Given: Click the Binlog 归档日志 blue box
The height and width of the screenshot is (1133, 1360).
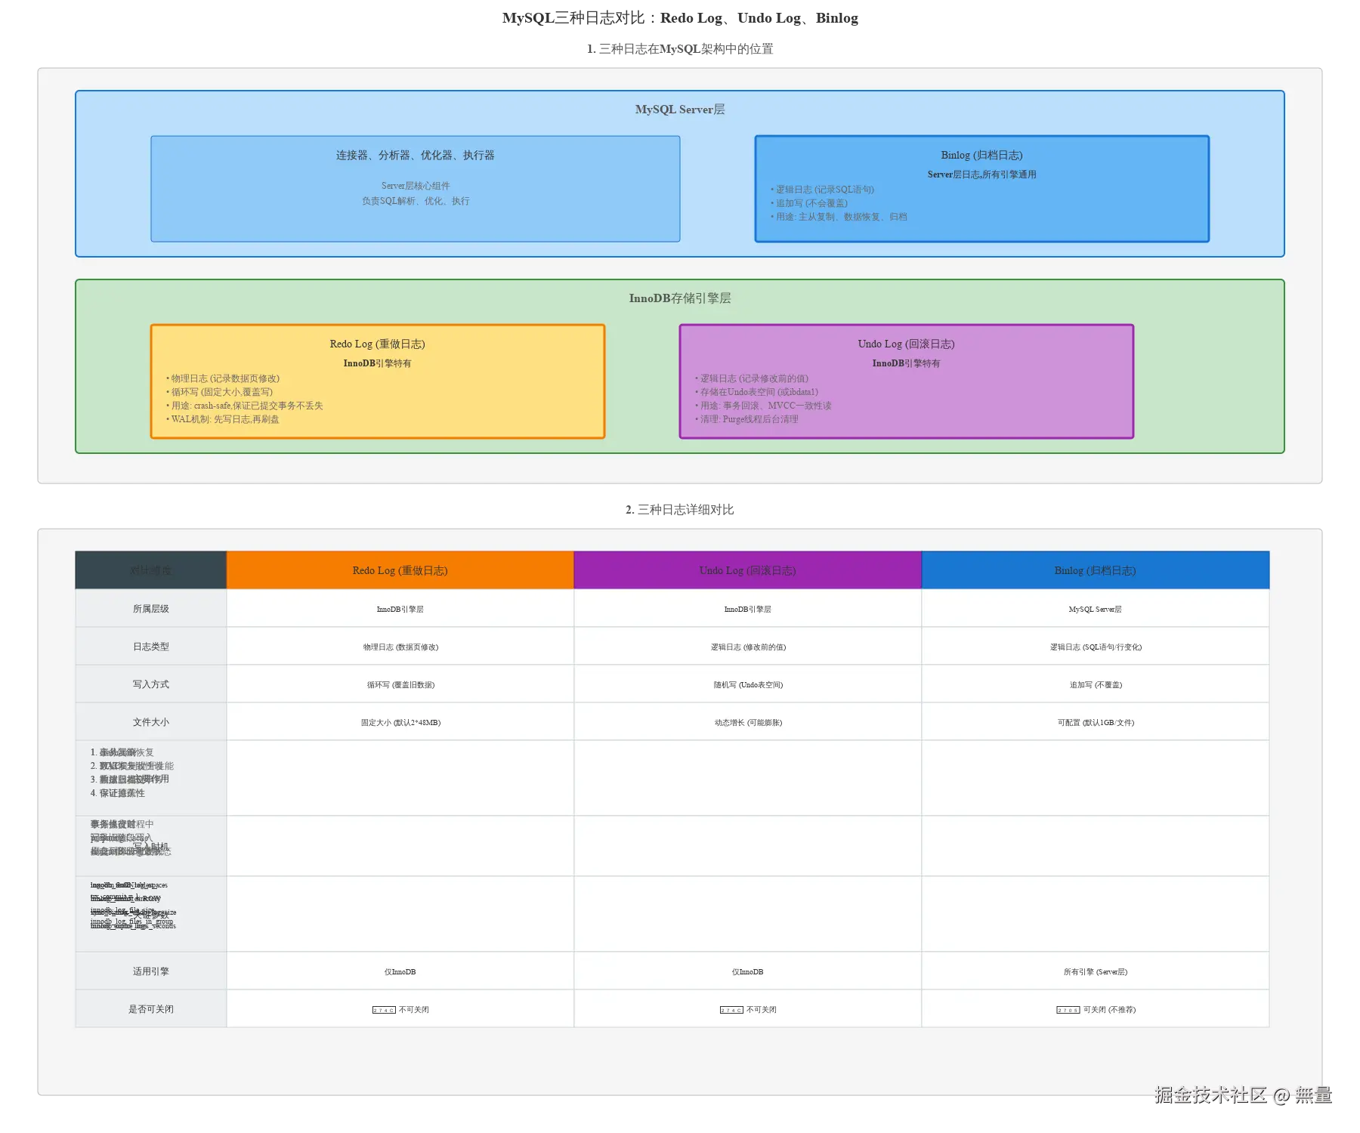Looking at the screenshot, I should [981, 189].
